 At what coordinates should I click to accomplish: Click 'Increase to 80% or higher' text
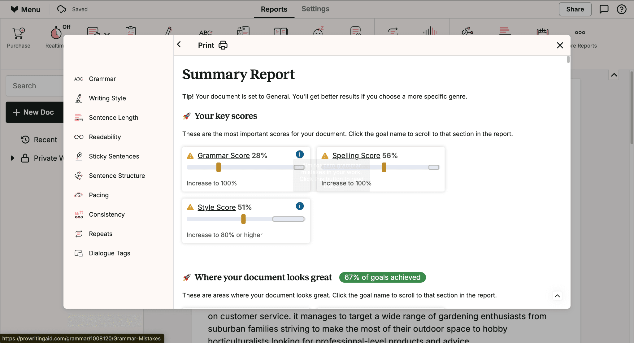(224, 235)
